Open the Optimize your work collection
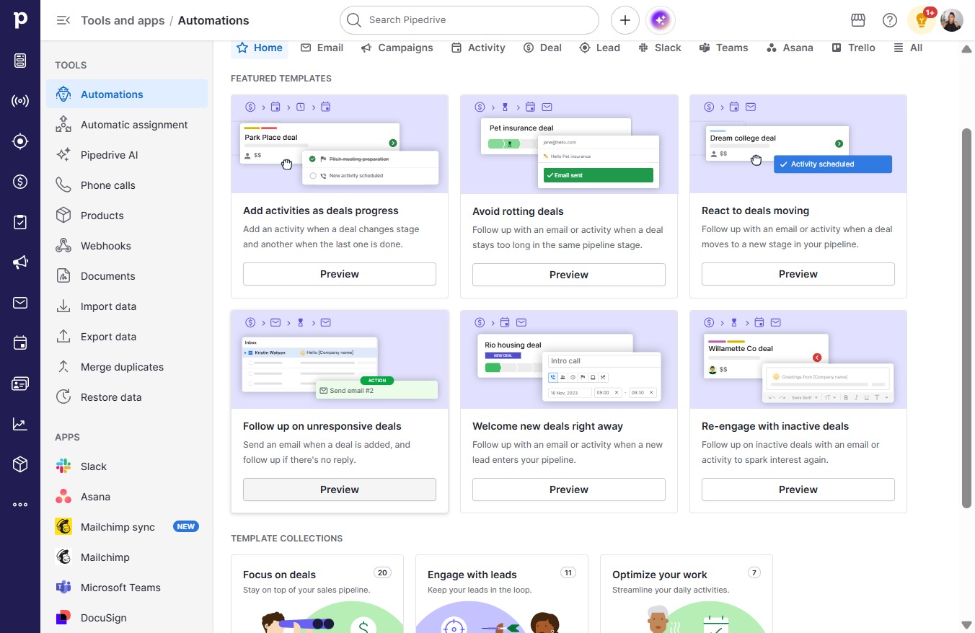Viewport: 975px width, 633px height. click(x=687, y=594)
